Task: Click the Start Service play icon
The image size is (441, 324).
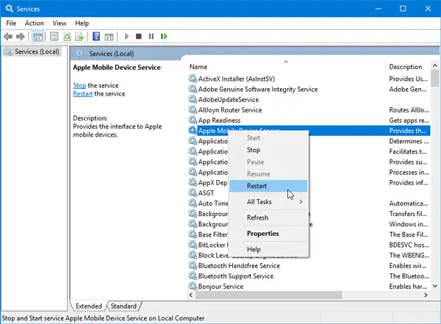Action: [x=126, y=36]
